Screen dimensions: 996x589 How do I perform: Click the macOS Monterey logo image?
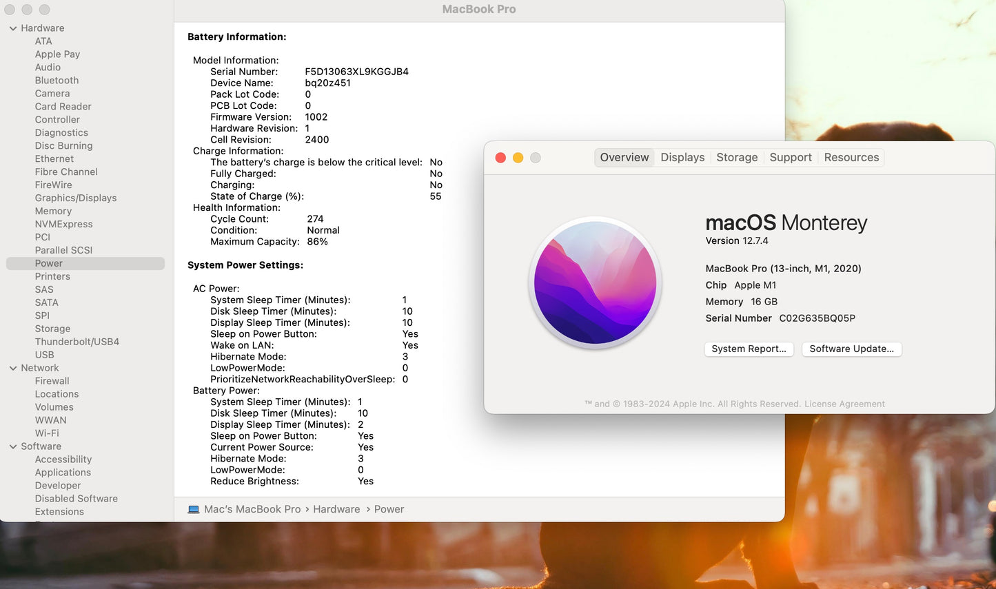(595, 282)
